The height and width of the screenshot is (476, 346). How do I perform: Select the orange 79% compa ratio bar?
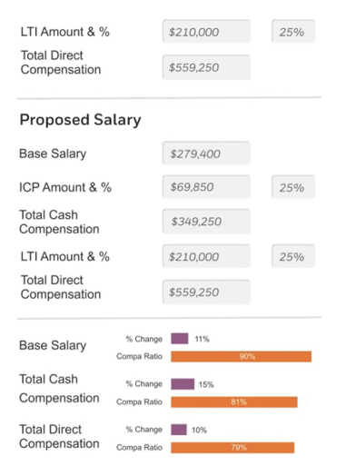(x=232, y=448)
